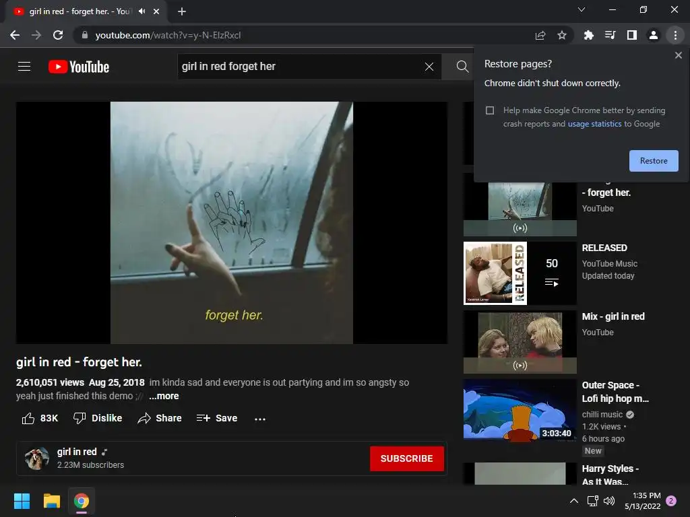The width and height of the screenshot is (690, 517).
Task: Open the chilli music channel
Action: [x=602, y=415]
